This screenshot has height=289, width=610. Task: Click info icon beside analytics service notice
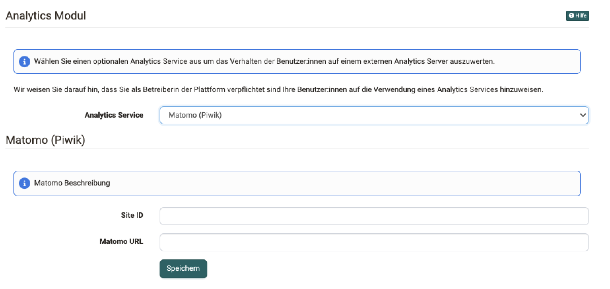(24, 62)
